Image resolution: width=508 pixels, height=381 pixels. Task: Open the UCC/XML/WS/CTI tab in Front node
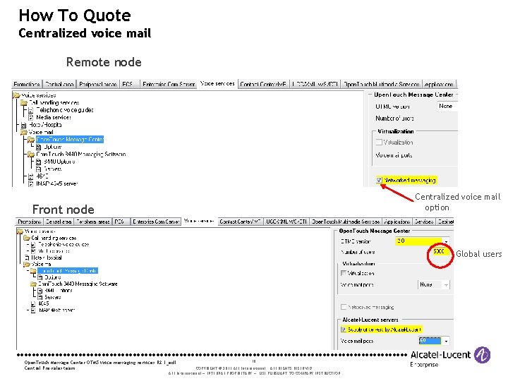click(286, 222)
